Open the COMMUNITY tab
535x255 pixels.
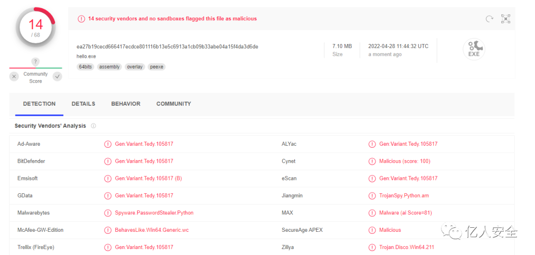[x=174, y=104]
